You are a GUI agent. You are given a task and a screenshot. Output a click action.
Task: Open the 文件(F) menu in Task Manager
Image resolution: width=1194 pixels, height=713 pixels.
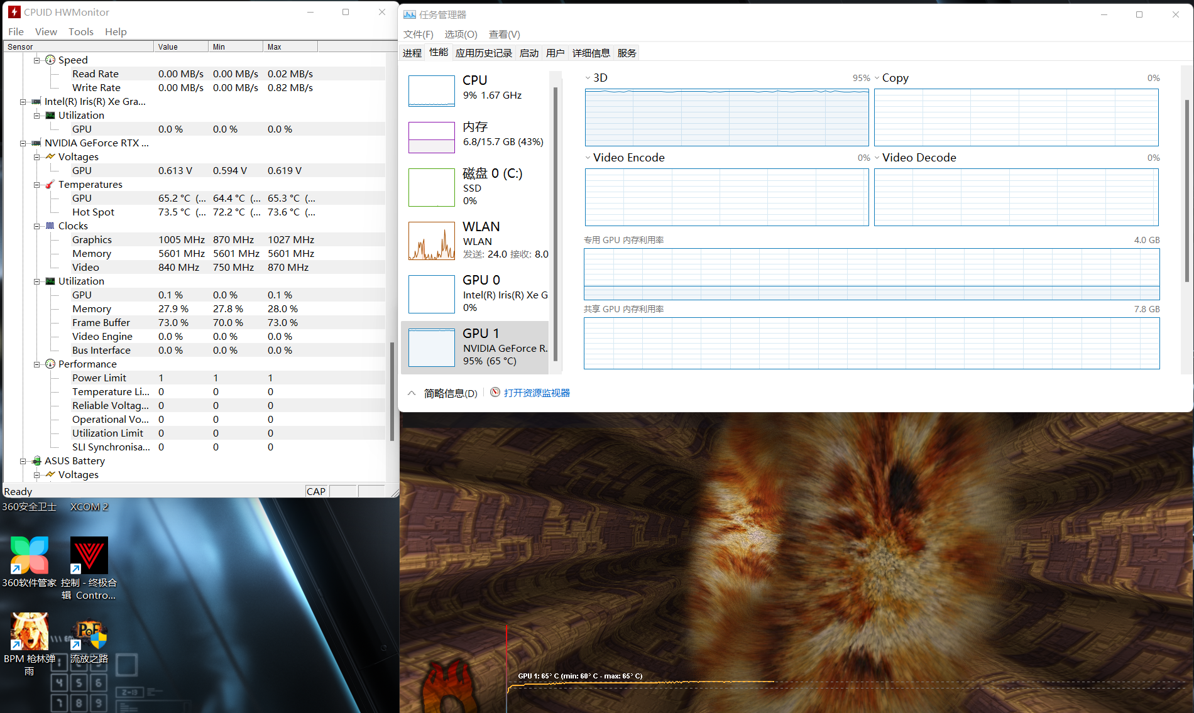coord(419,35)
